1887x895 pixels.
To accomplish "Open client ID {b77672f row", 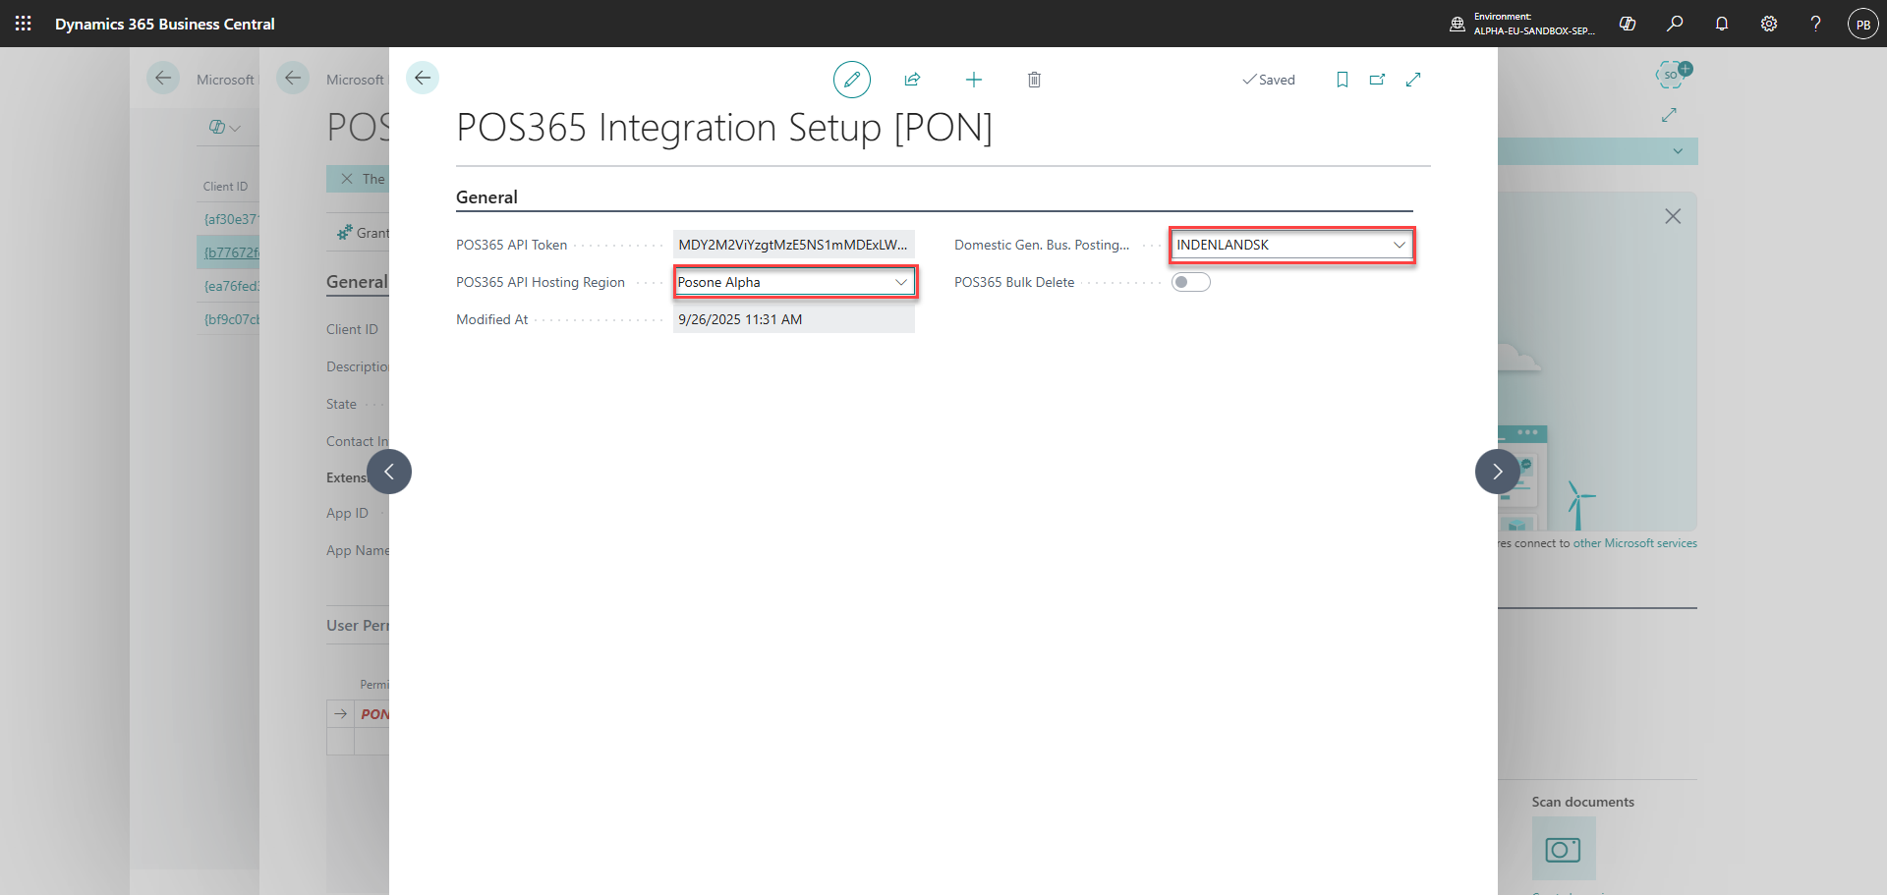I will point(231,252).
